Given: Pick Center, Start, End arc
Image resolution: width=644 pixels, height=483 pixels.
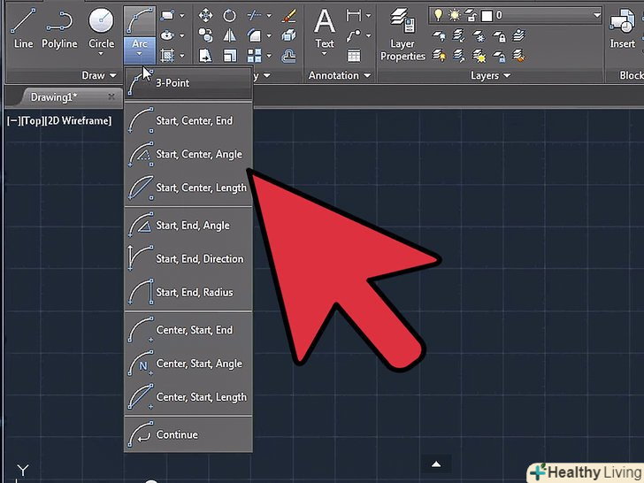Looking at the screenshot, I should 188,330.
